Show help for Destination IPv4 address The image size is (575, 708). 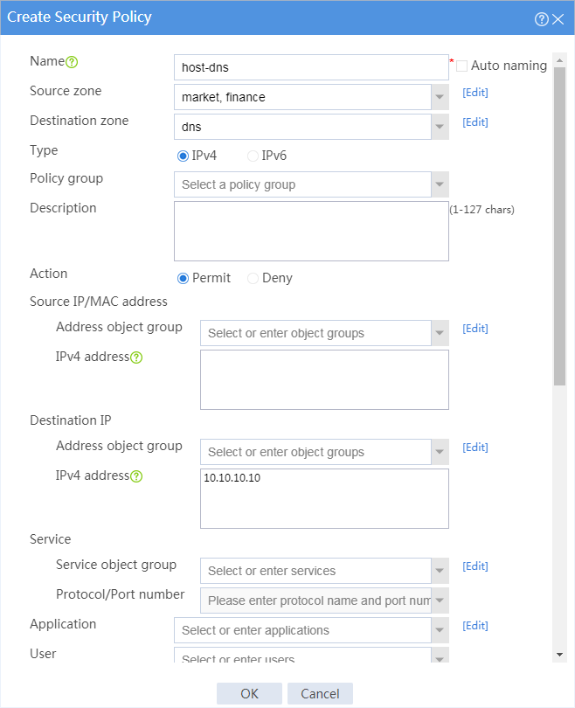(x=136, y=476)
